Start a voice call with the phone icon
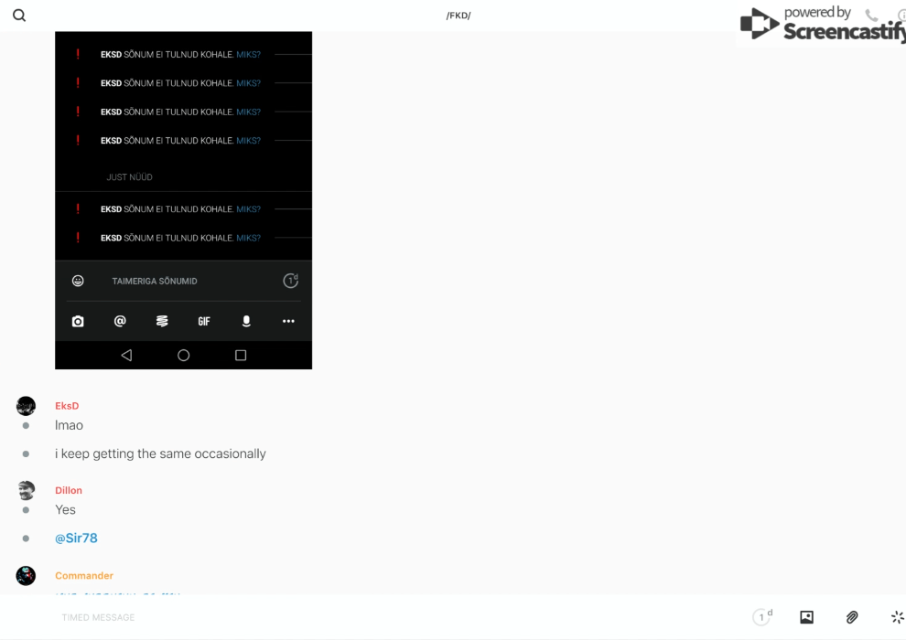 (x=871, y=16)
